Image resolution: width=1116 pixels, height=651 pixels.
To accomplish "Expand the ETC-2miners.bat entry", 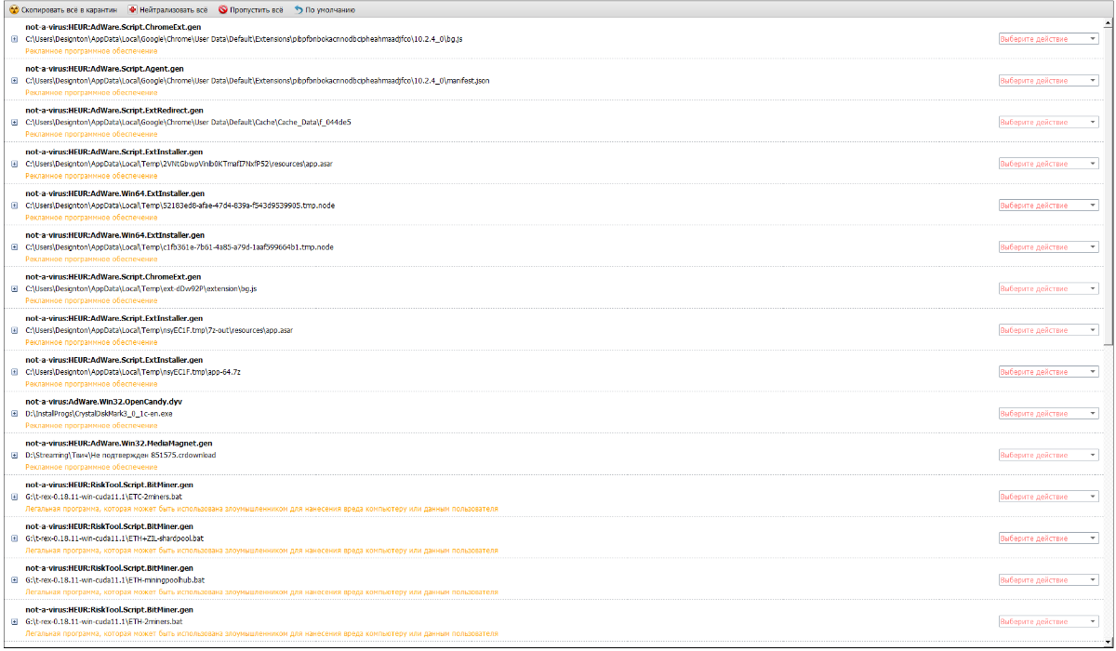I will click(x=14, y=497).
